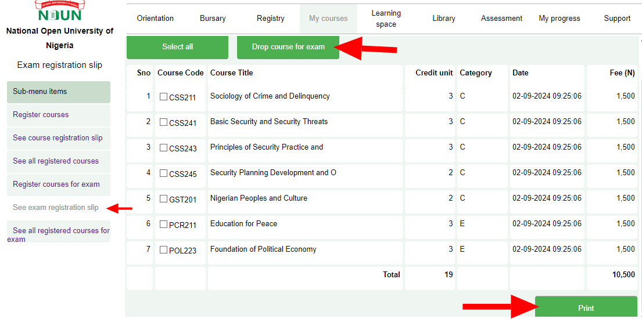Open Register courses for exam link

[x=59, y=184]
